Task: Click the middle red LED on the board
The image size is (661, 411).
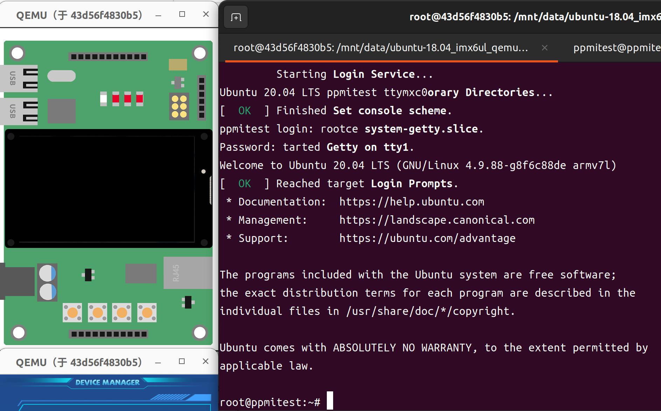Action: pyautogui.click(x=128, y=99)
